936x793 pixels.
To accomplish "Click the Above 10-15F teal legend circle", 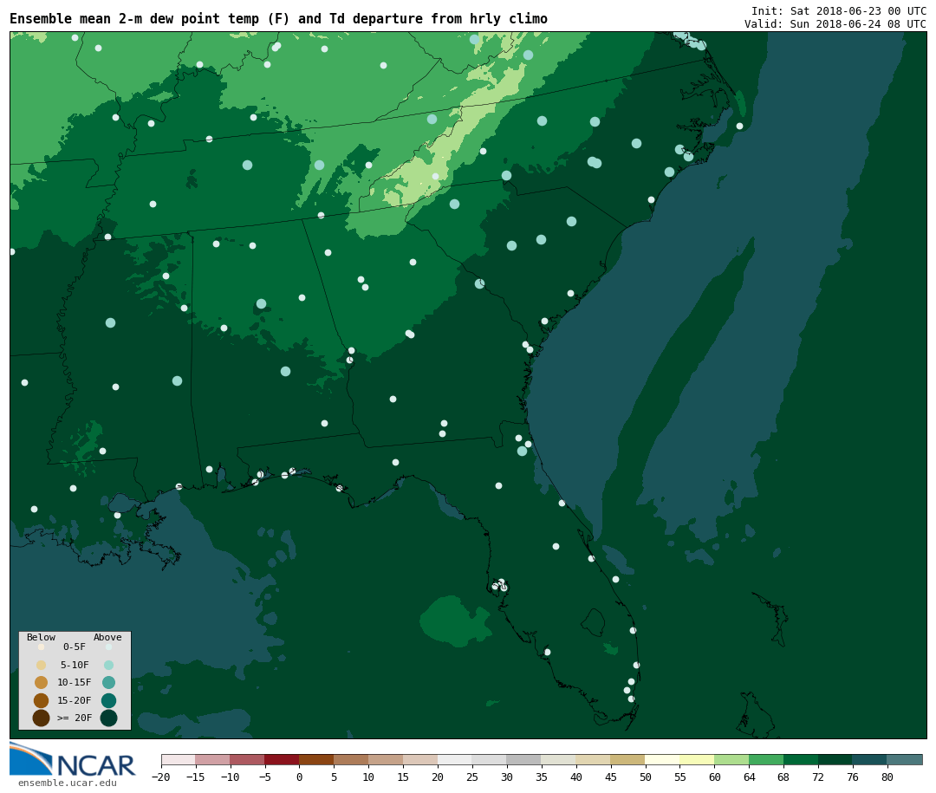I will [x=108, y=683].
